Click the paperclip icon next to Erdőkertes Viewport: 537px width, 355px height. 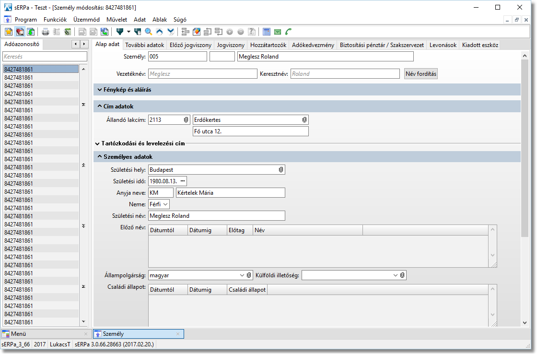(x=304, y=120)
